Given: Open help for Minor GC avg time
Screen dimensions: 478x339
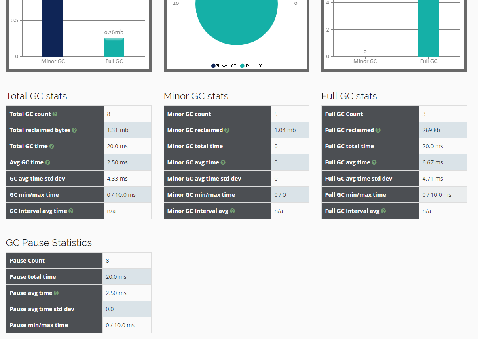Looking at the screenshot, I should pos(223,162).
